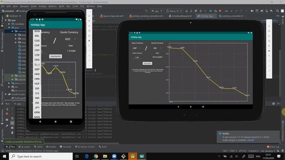Click the green Debug bug icon

point(201,11)
